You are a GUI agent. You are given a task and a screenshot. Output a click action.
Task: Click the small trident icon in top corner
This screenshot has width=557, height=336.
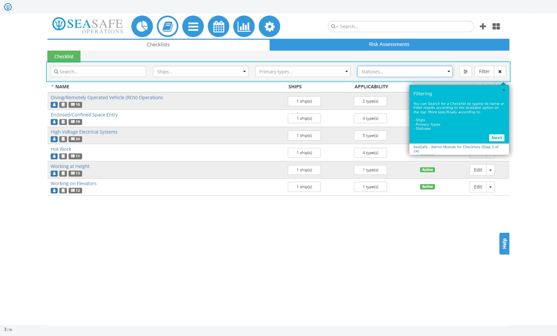(8, 7)
